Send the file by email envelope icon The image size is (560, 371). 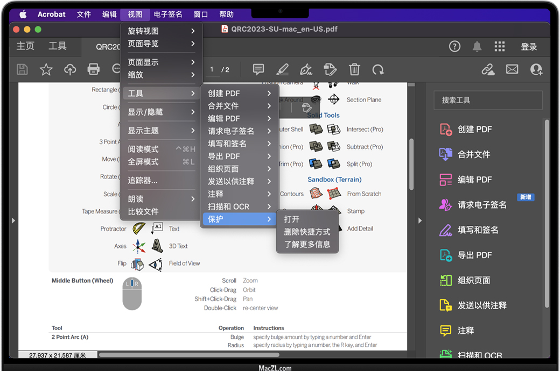click(512, 69)
